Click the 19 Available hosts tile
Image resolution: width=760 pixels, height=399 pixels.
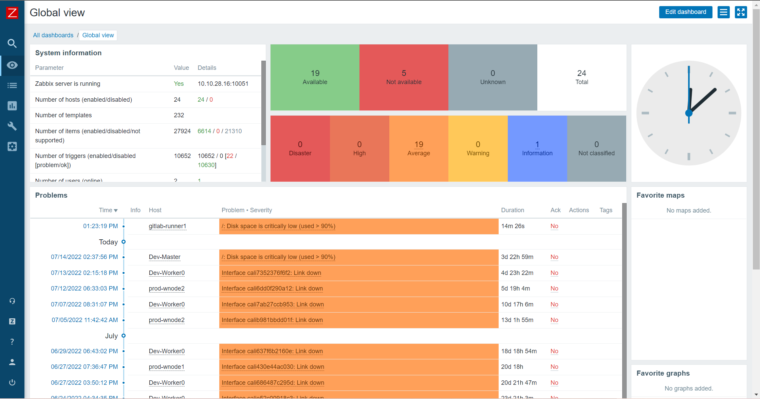point(315,77)
